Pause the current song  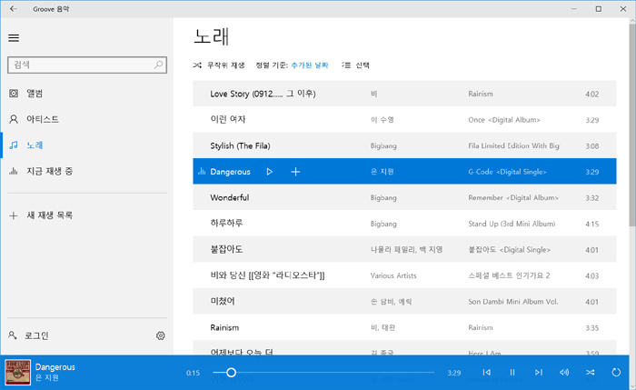512,372
